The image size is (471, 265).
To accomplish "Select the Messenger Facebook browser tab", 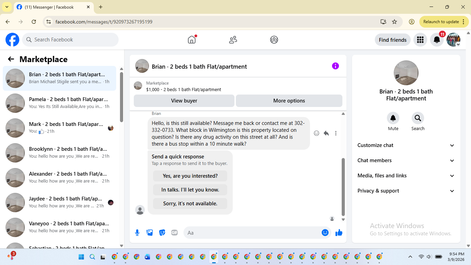I will pos(53,7).
